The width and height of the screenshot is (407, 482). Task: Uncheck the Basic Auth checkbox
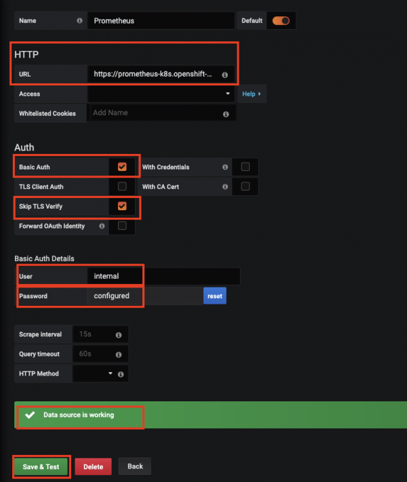tap(122, 167)
